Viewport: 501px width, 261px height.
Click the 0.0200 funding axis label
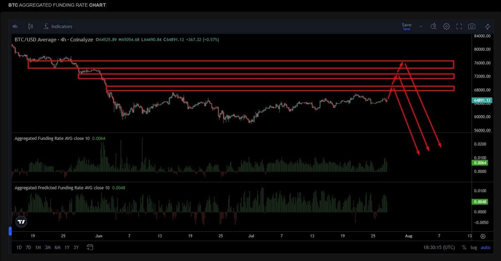tap(480, 144)
